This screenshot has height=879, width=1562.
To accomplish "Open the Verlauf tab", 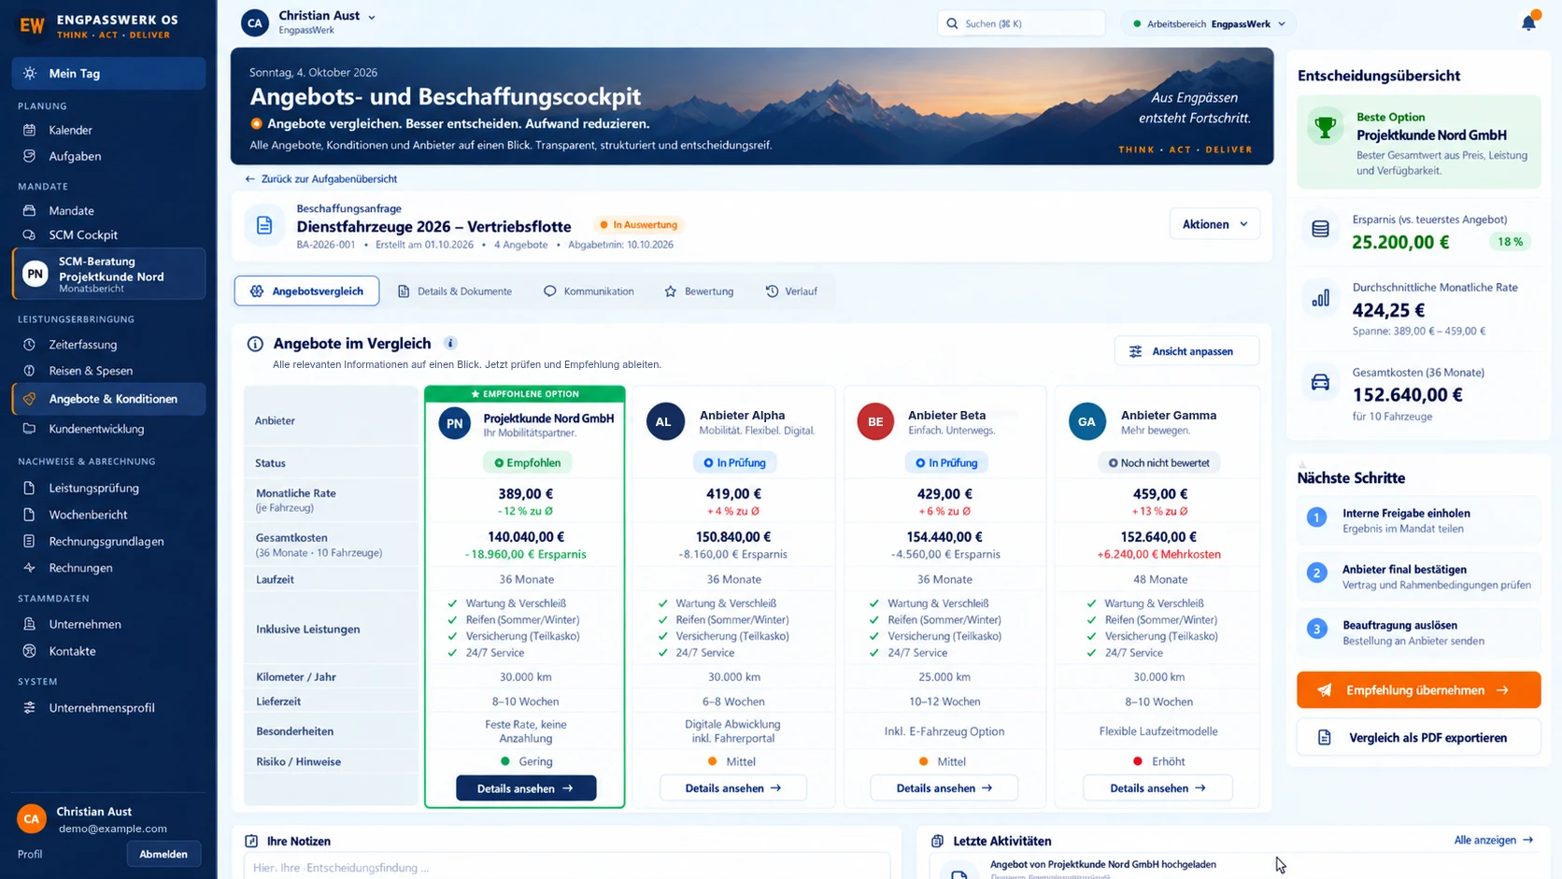I will pos(791,291).
